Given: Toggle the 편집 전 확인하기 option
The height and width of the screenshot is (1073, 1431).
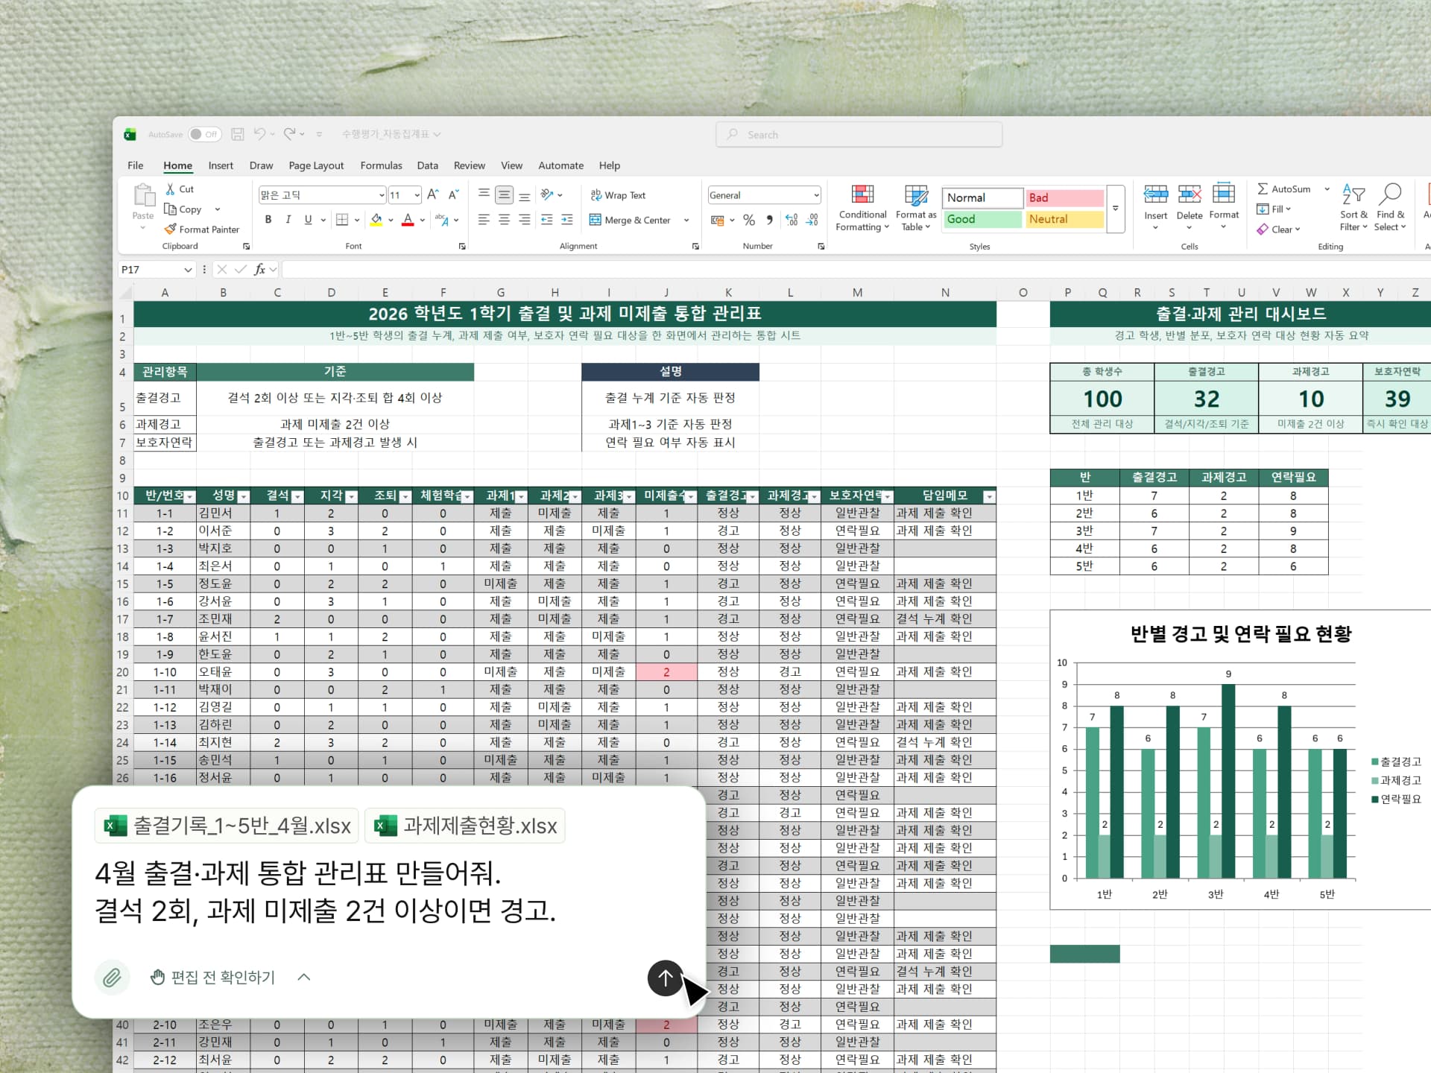Looking at the screenshot, I should click(213, 977).
